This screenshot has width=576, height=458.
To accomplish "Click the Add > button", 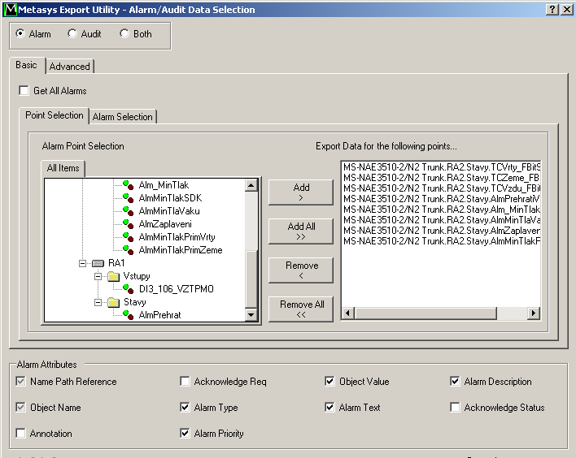I will (x=301, y=192).
